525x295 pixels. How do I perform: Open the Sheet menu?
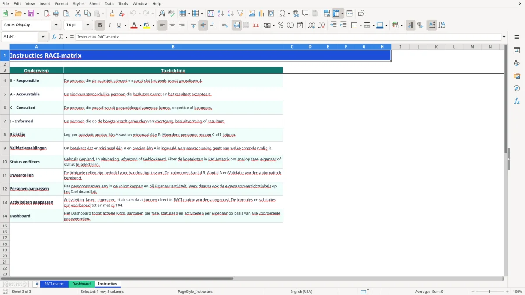click(94, 3)
